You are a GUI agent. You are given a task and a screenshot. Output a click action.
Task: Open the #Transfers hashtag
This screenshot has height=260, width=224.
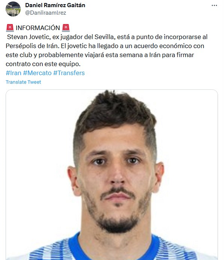pyautogui.click(x=69, y=73)
